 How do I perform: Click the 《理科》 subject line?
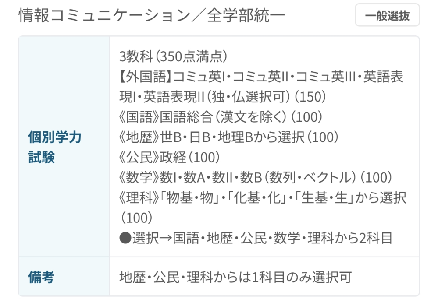click(x=263, y=197)
